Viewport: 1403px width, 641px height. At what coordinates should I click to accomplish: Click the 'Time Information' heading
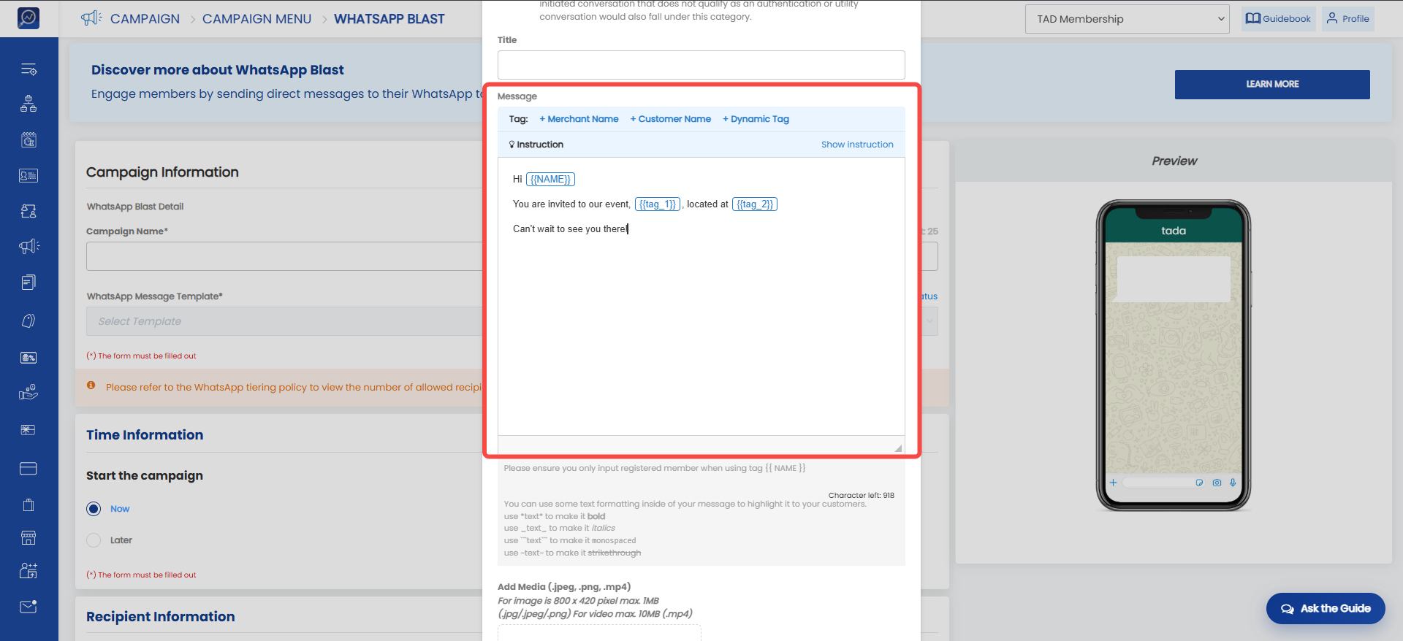pyautogui.click(x=145, y=435)
